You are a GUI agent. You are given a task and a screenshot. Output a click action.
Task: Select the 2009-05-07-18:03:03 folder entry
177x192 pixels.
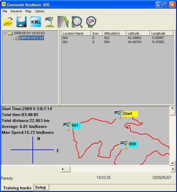[x=29, y=33]
